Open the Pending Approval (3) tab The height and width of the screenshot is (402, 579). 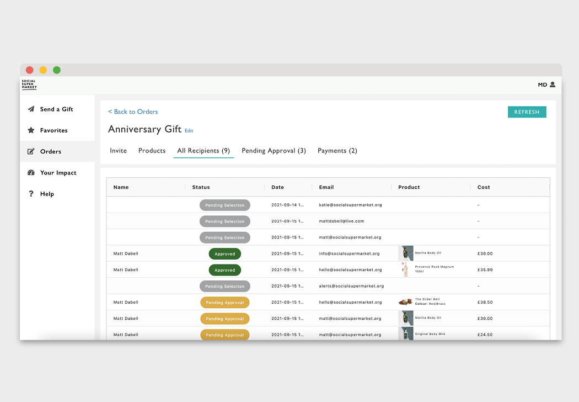(274, 151)
